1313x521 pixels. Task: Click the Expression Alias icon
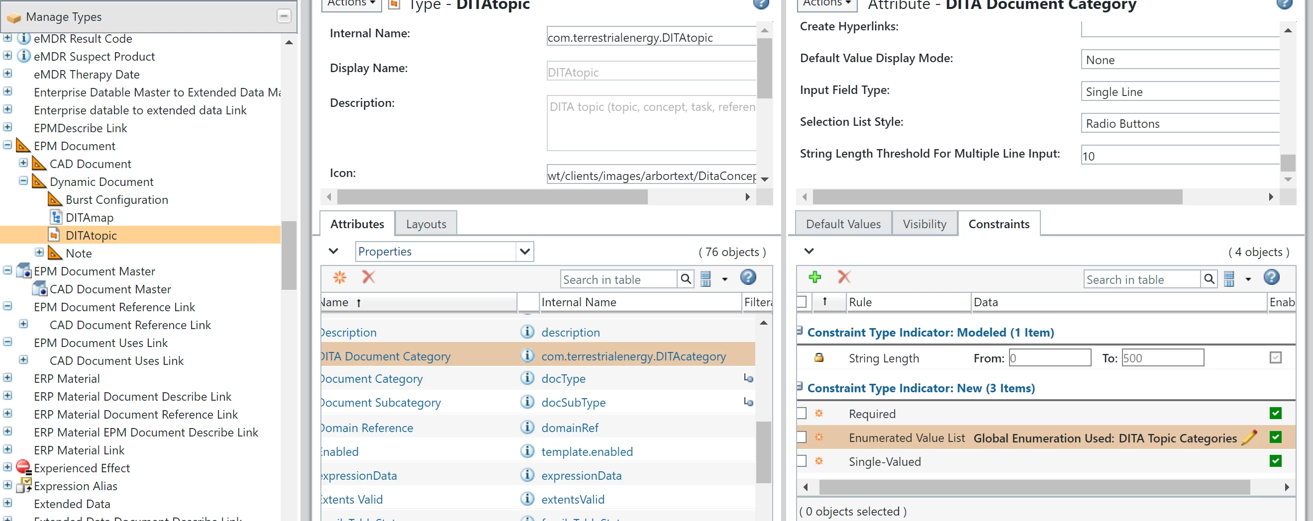[23, 485]
